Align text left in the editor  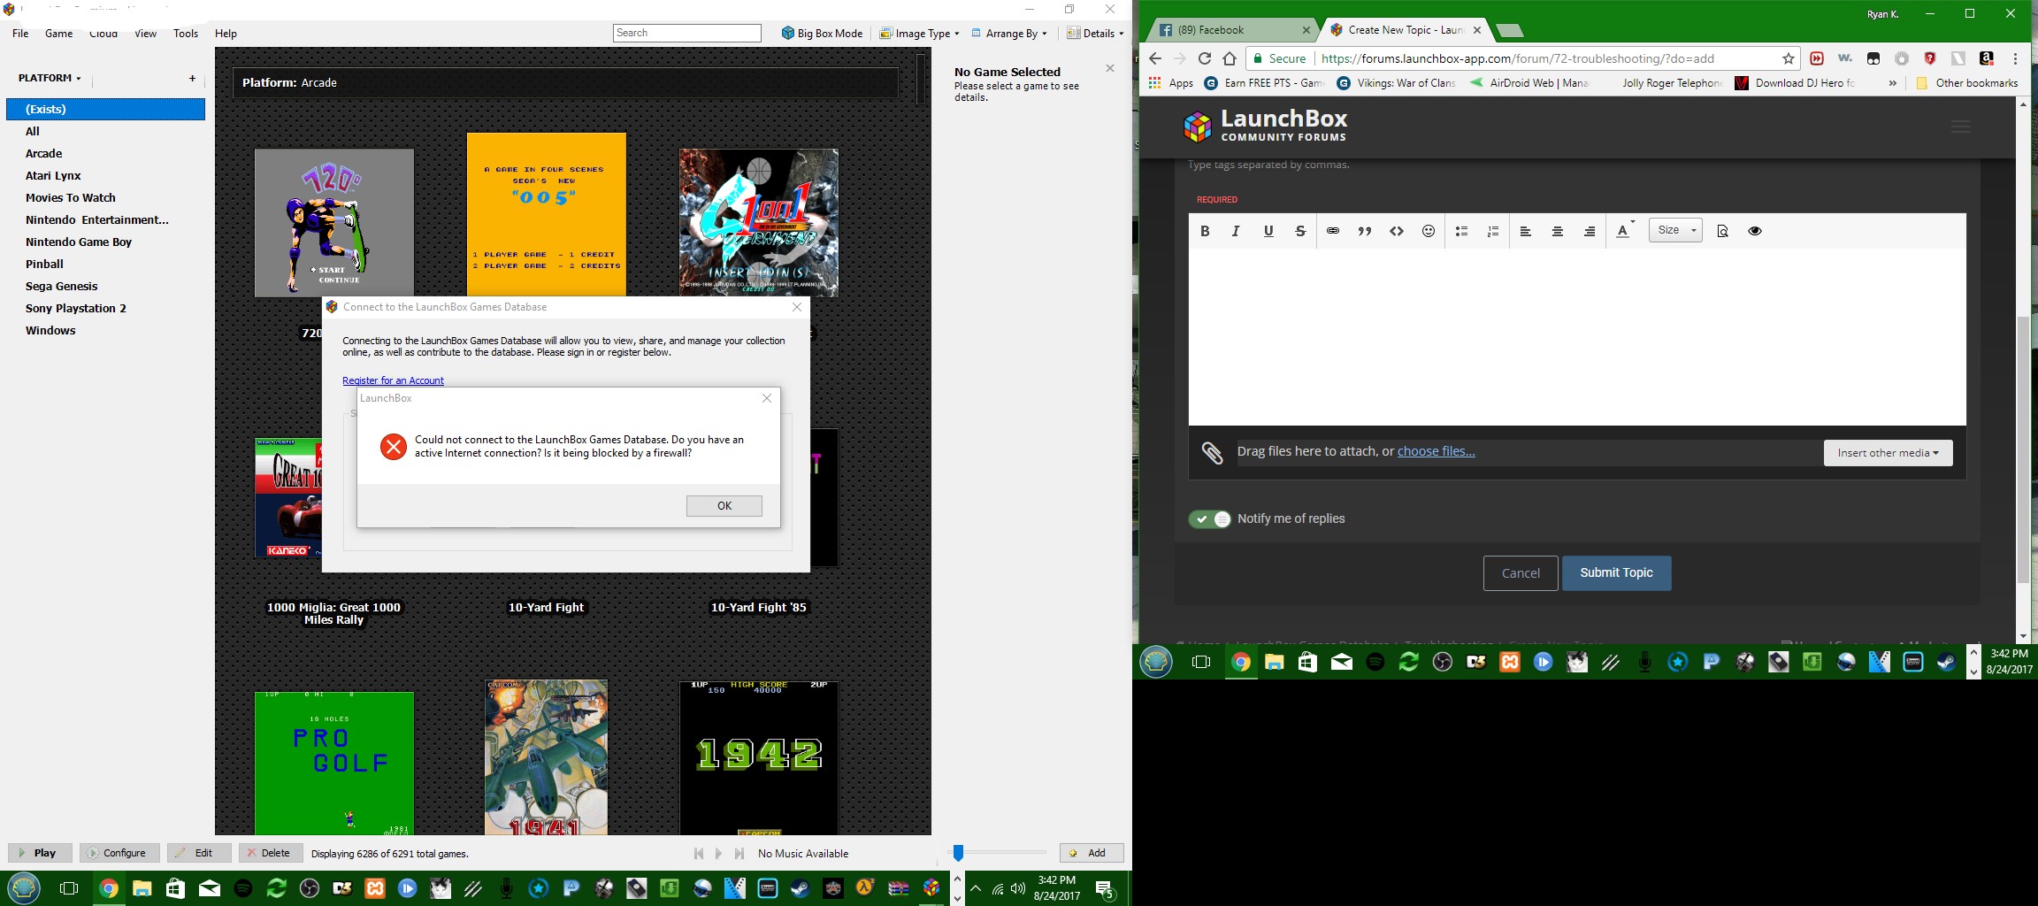[1525, 231]
